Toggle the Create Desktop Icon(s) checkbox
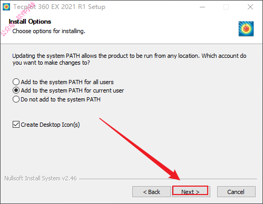 [16, 125]
